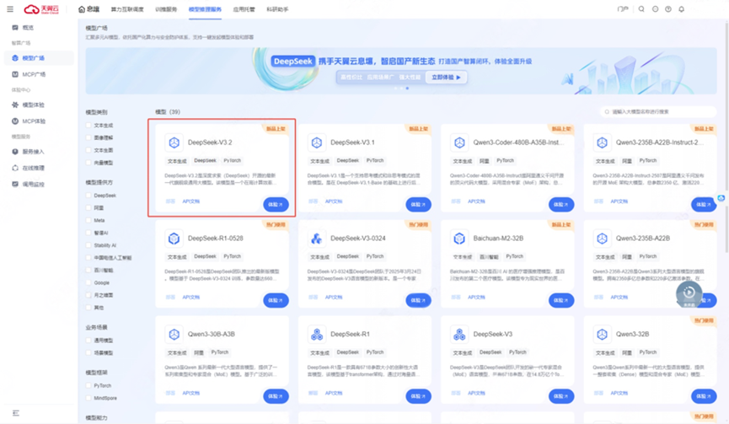
Task: Open API文档 link on Qwen3-235B-A22B-Instruct card
Action: click(619, 201)
